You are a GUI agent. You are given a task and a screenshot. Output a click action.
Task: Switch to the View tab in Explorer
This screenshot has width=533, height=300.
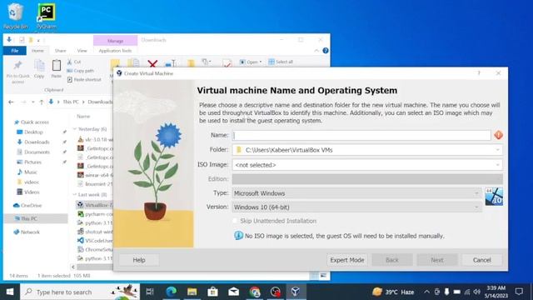click(82, 51)
